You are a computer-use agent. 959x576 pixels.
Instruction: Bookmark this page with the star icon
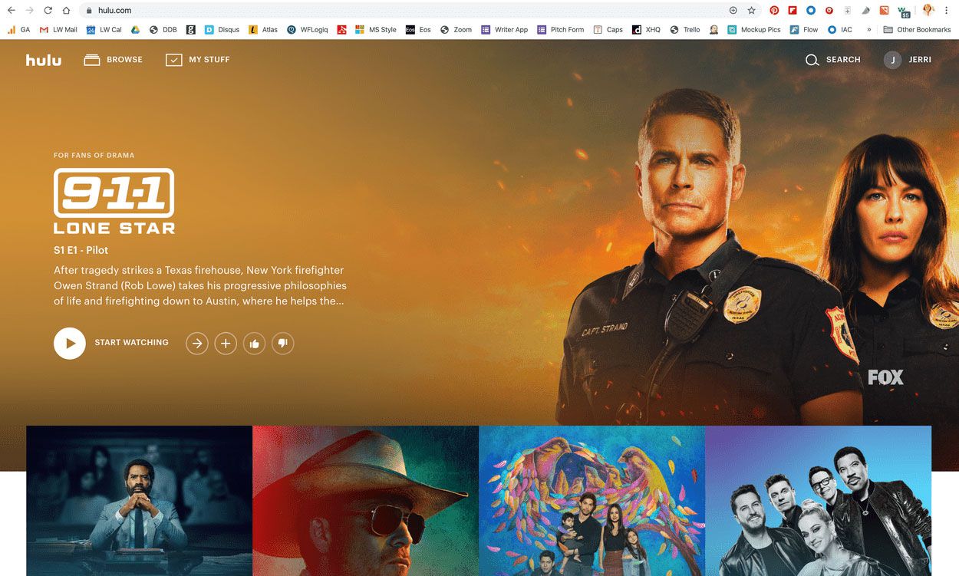click(x=751, y=11)
